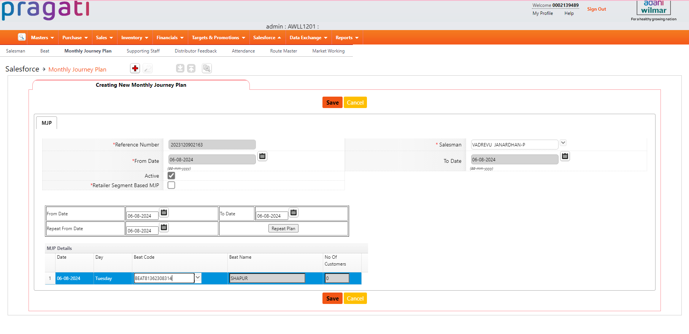Open the calendar for the repeat-table From Date
689x334 pixels.
(x=164, y=212)
